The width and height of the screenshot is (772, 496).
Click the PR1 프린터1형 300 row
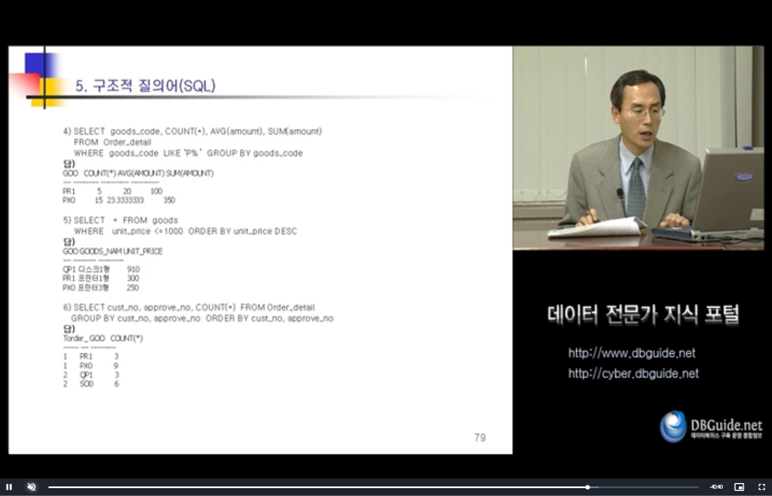pos(100,278)
